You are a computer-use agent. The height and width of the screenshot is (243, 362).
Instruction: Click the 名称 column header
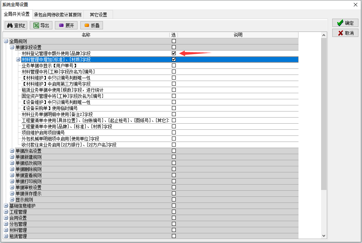[x=86, y=35]
